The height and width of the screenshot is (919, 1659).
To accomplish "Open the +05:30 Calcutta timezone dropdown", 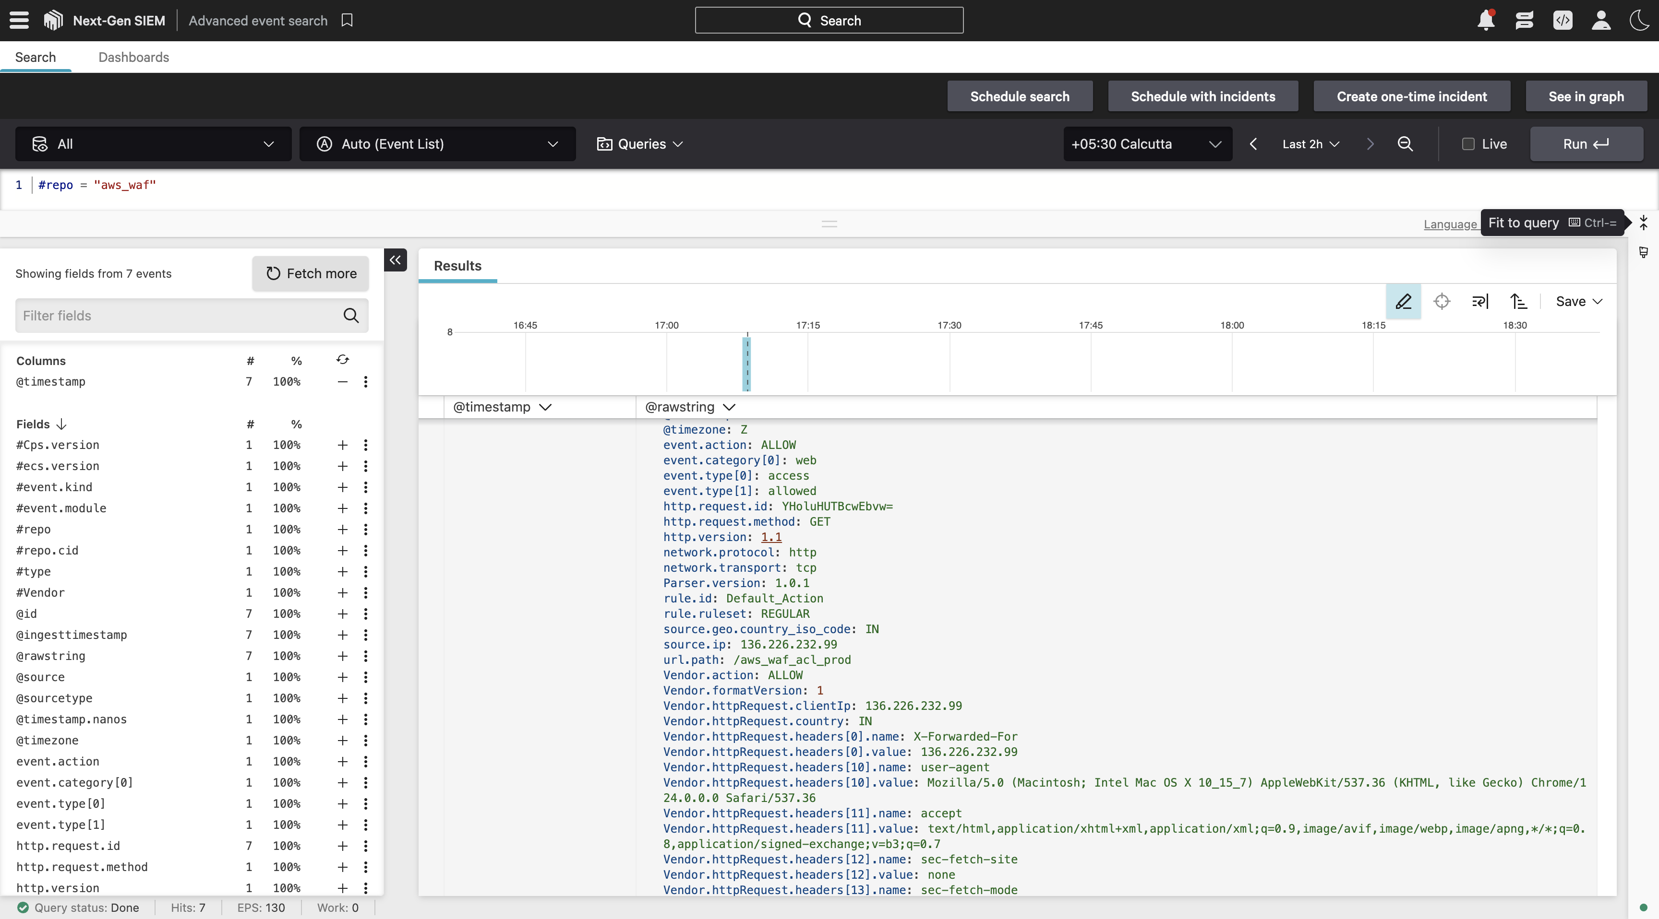I will point(1147,144).
